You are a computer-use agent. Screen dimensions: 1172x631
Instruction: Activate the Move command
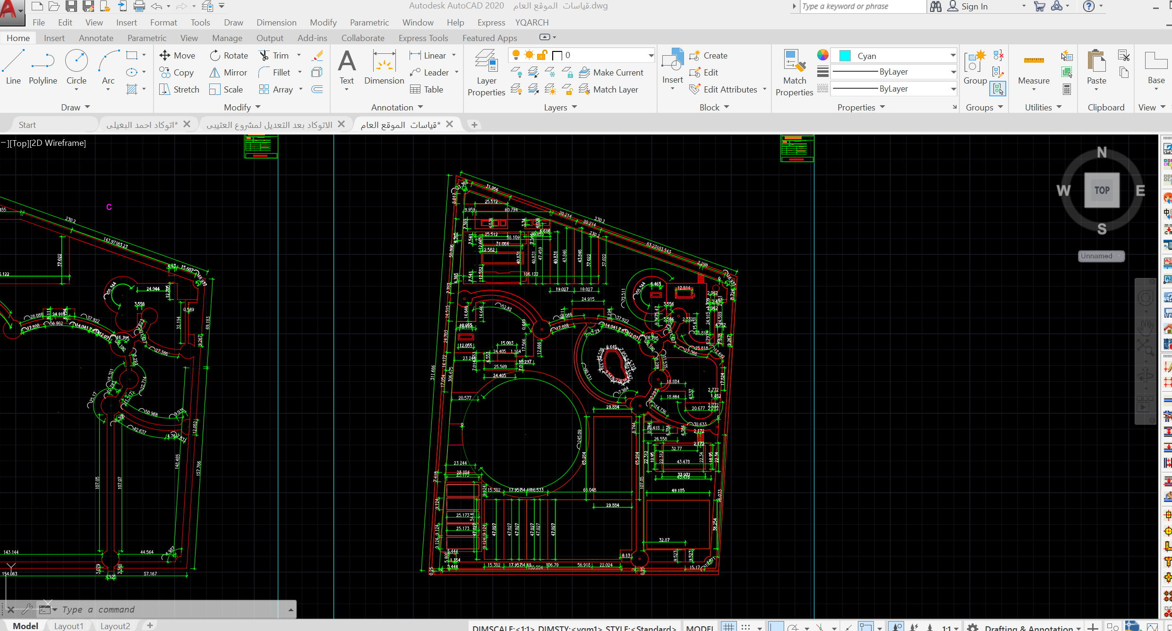(x=177, y=55)
